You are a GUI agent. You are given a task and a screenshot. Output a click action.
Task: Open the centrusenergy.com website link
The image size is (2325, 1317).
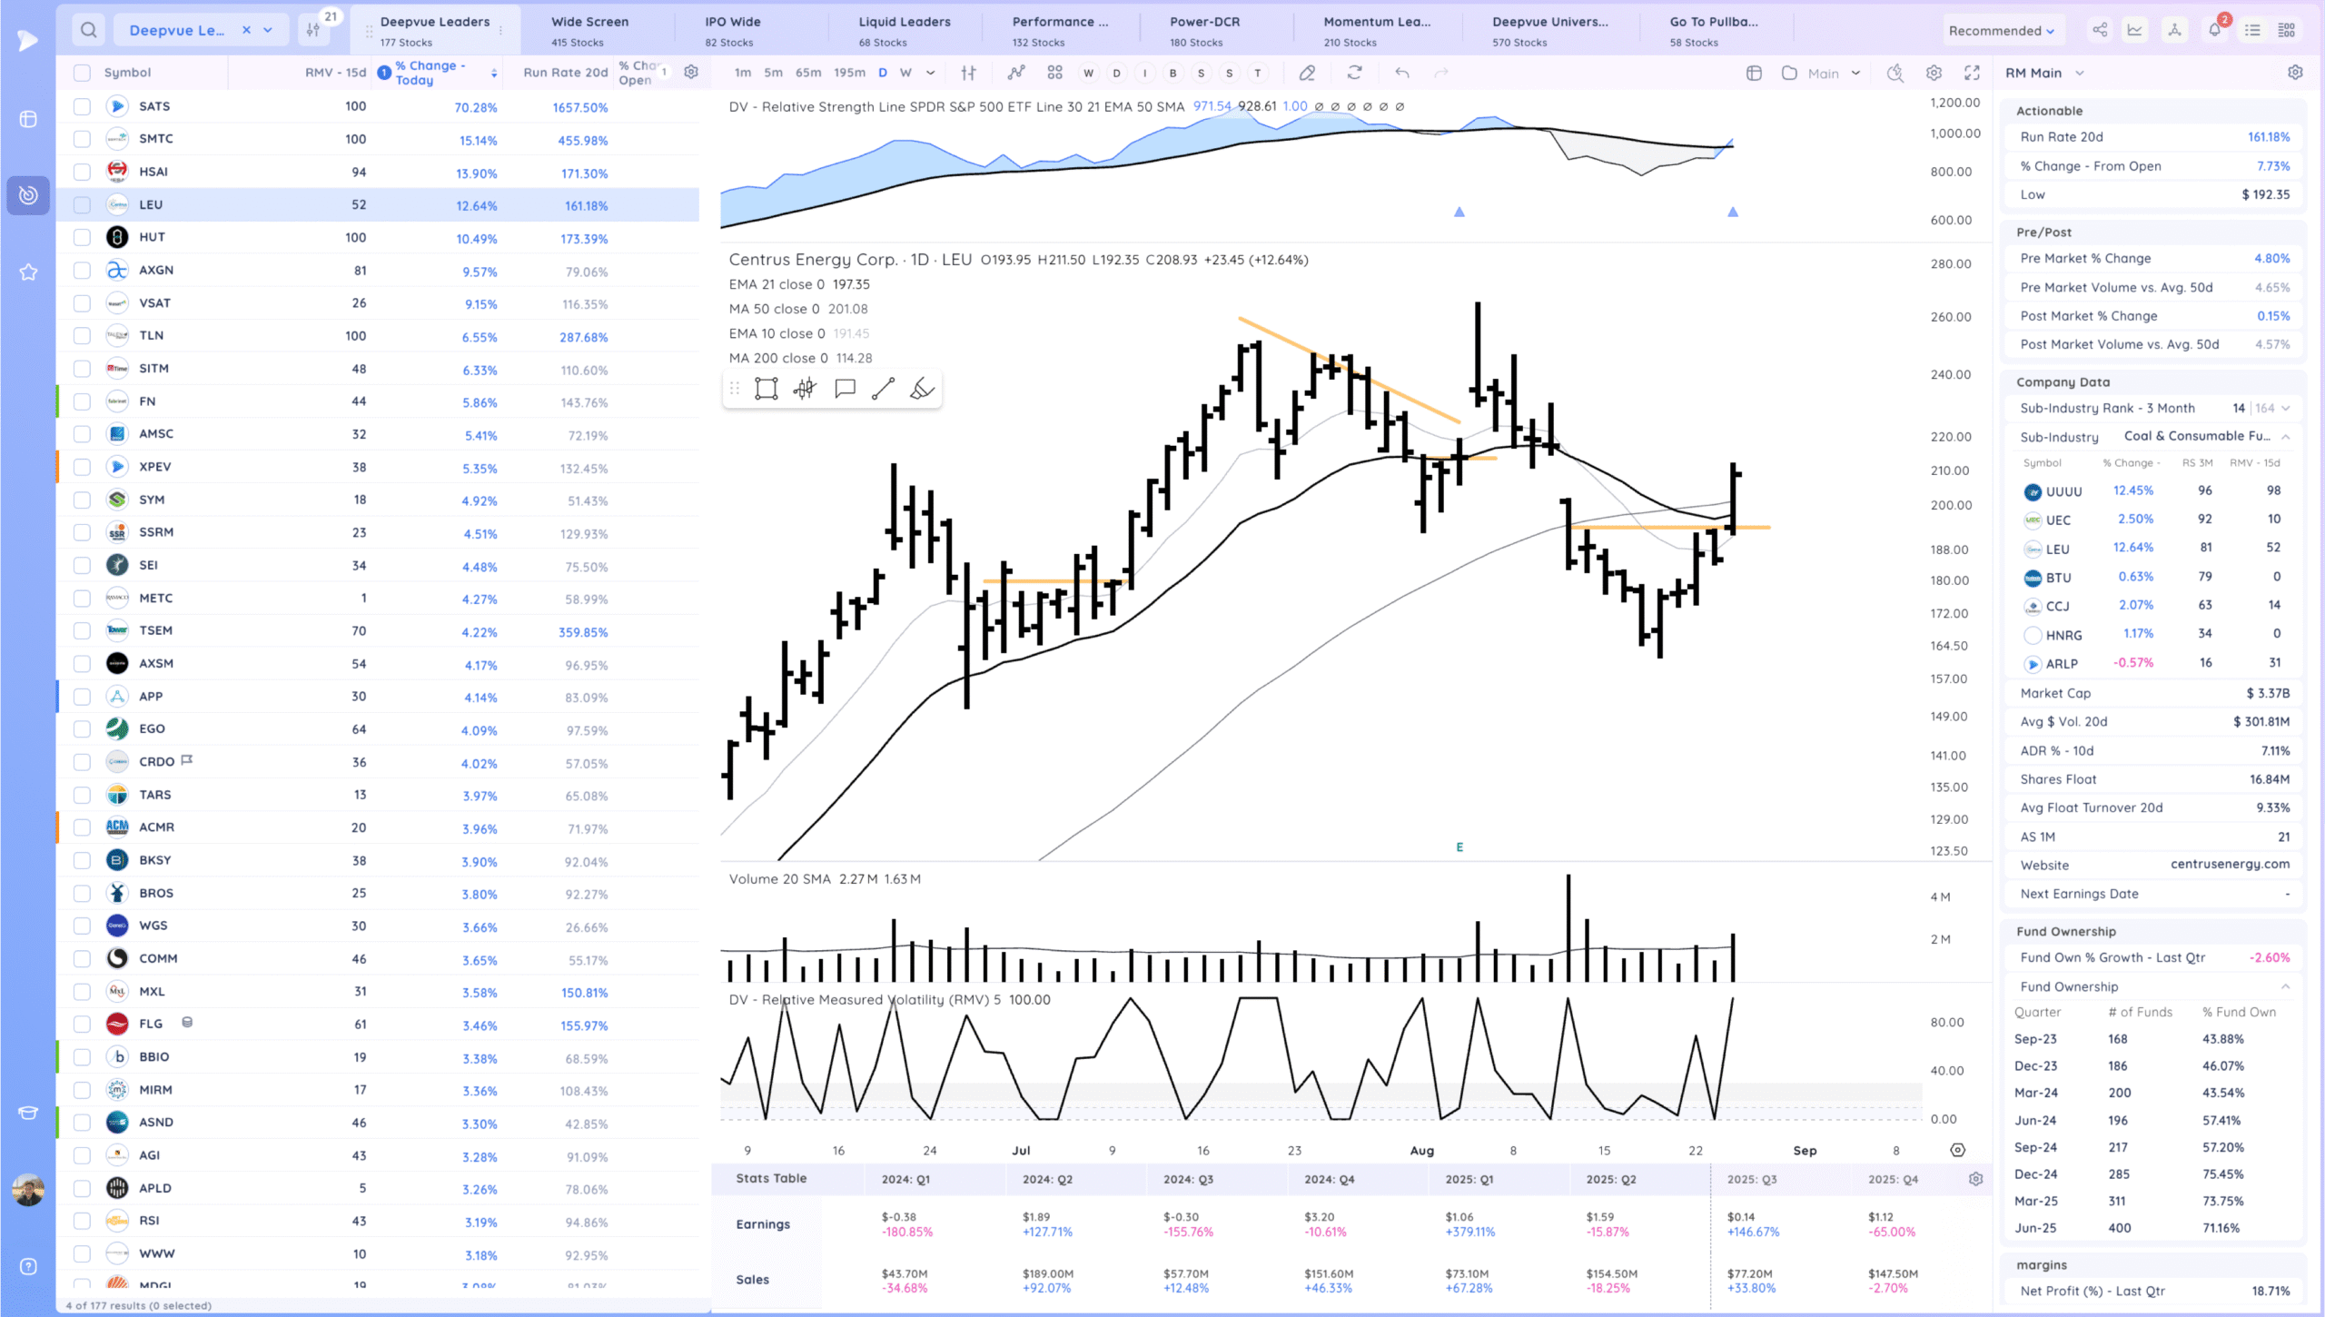point(2230,864)
